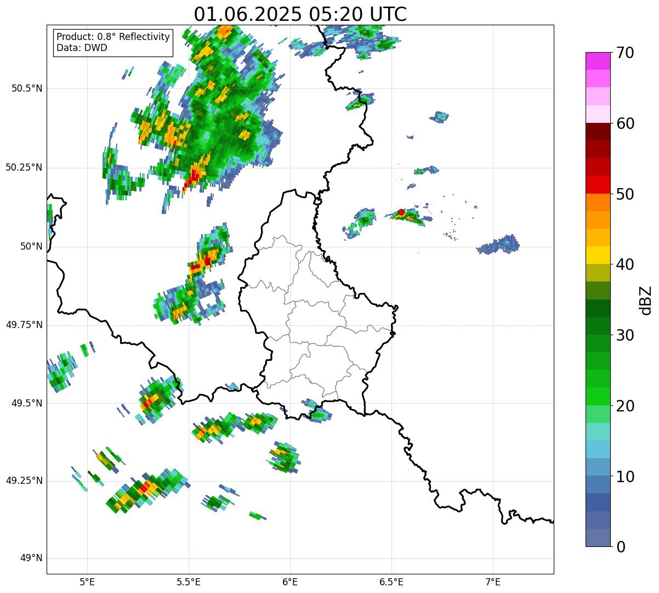This screenshot has width=659, height=593.
Task: Select the "Product: 0.8° Reflectivity" text
Action: pyautogui.click(x=113, y=37)
